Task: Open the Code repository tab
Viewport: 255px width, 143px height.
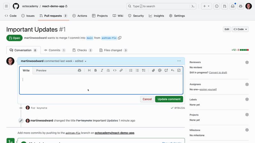Action: pyautogui.click(x=11, y=16)
